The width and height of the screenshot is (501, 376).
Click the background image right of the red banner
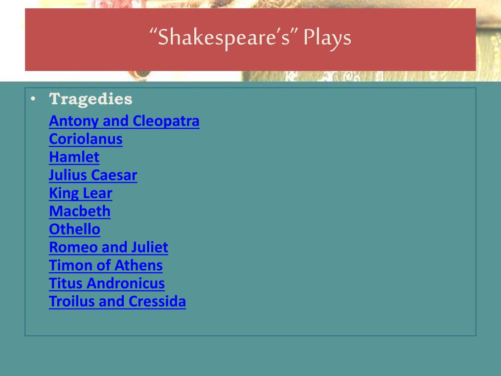point(488,39)
